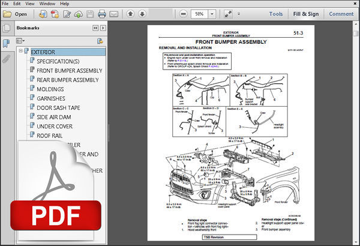The width and height of the screenshot is (360, 246).
Task: Click the new bookmark icon
Action: coord(100,41)
